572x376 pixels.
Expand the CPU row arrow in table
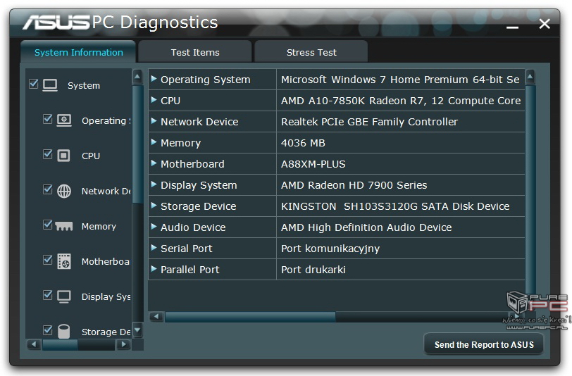154,99
